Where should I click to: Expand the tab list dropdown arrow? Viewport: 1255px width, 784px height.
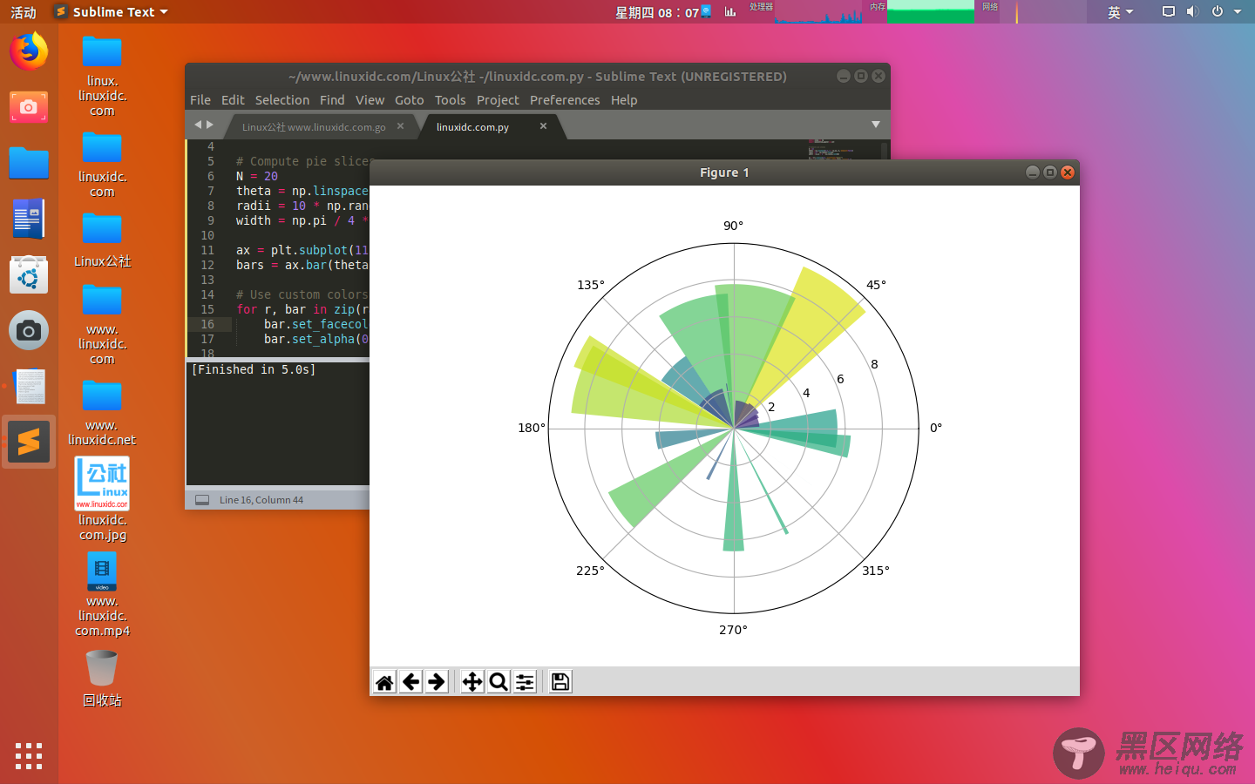876,125
